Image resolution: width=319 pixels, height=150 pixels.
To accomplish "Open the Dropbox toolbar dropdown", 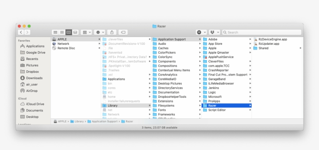I will point(214,32).
